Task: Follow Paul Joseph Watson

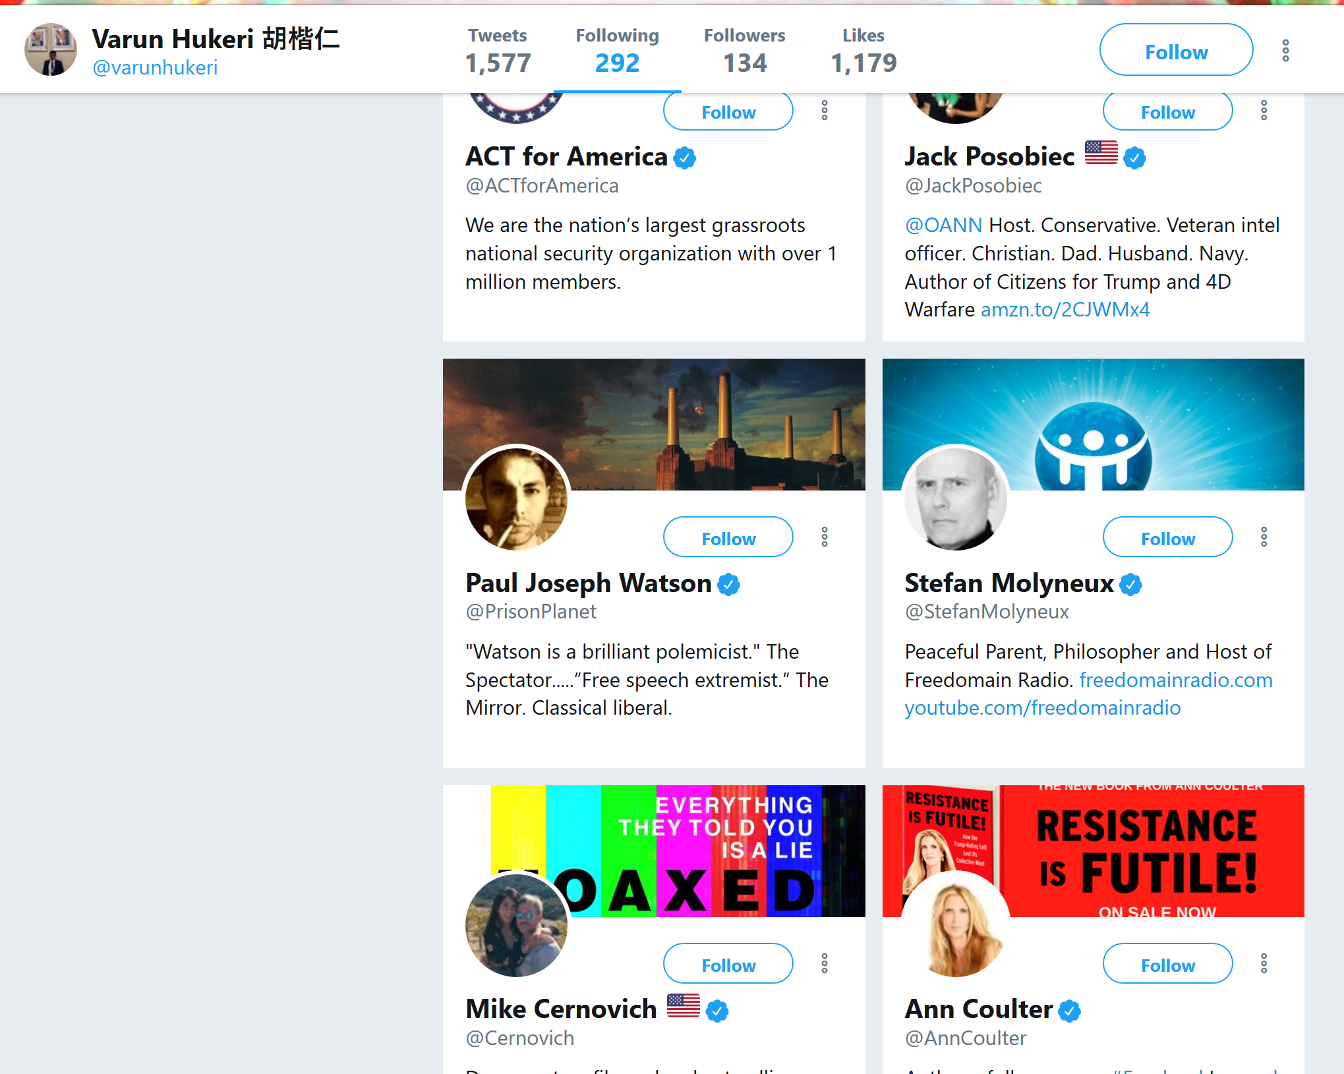Action: (728, 537)
